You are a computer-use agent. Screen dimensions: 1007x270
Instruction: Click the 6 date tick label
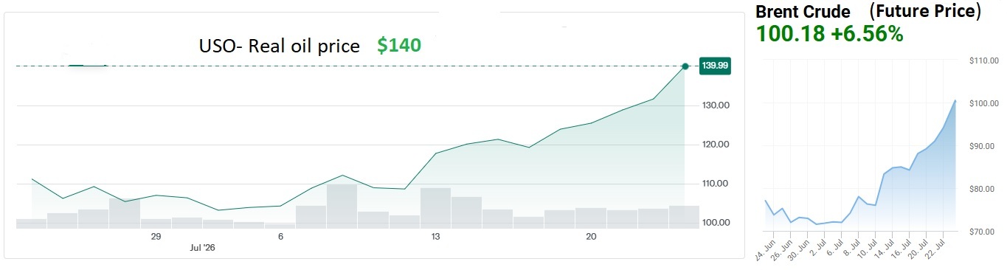click(x=280, y=237)
